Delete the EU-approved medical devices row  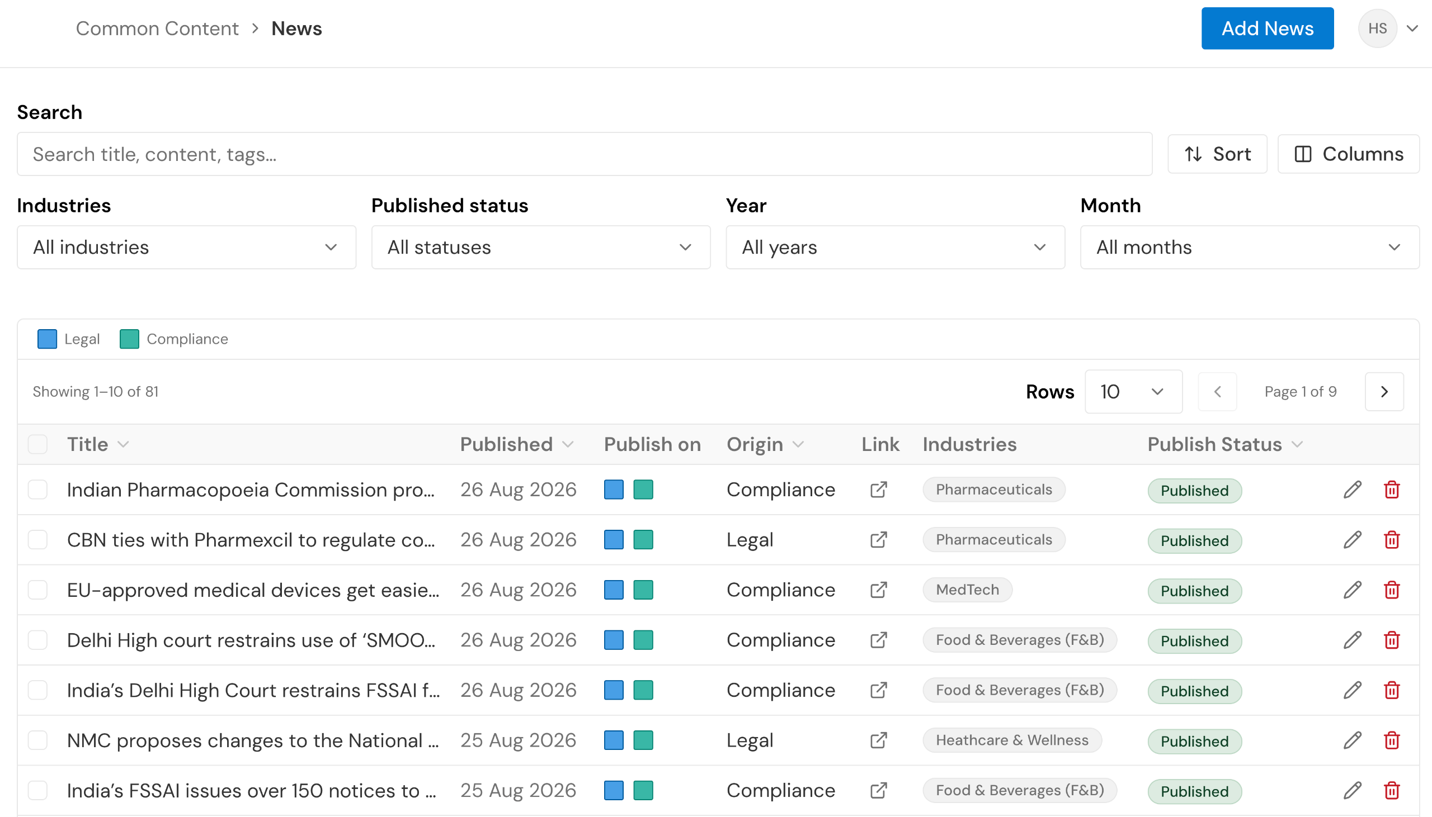tap(1392, 590)
